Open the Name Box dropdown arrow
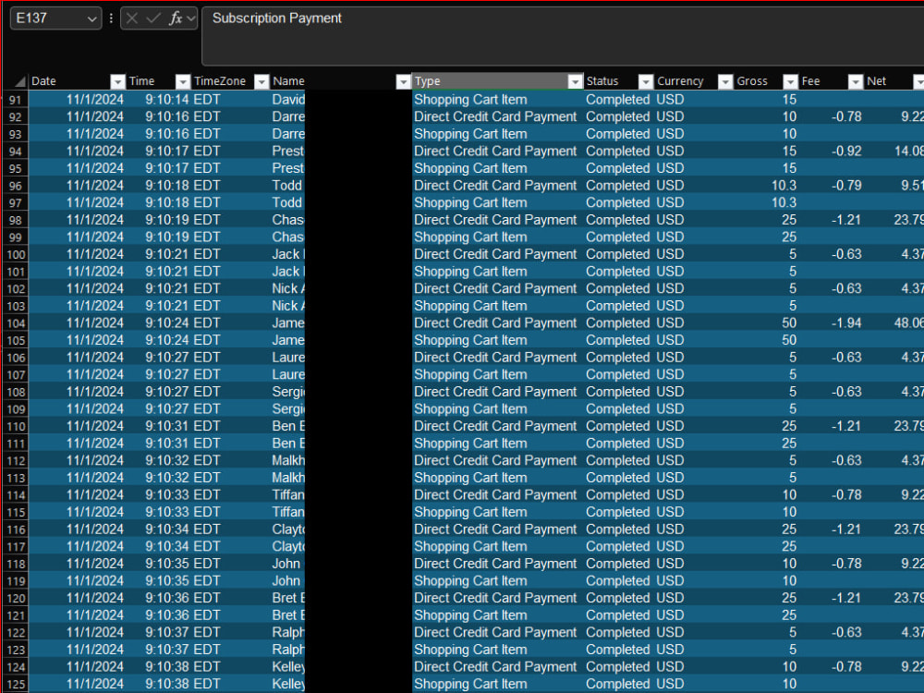The width and height of the screenshot is (924, 693). pos(91,18)
